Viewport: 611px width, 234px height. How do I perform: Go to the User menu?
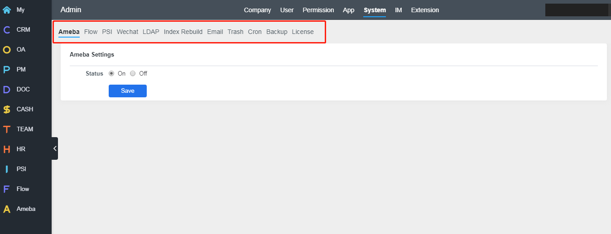coord(287,10)
